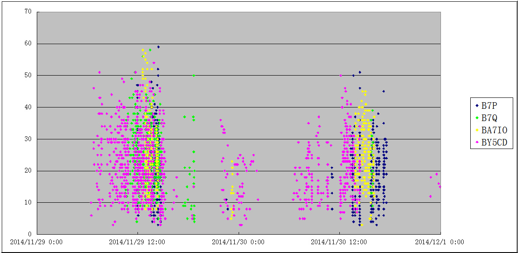Click the y-axis value 70
This screenshot has height=253, width=518.
tap(28, 12)
